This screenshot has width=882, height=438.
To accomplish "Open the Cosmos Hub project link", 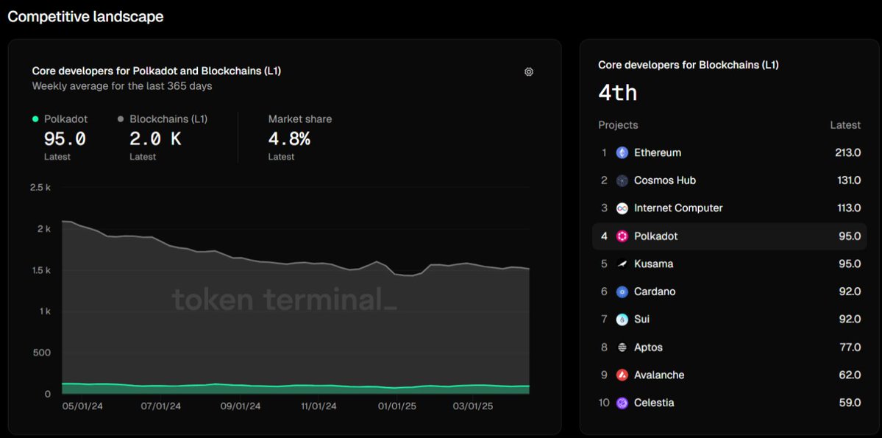I will click(664, 180).
